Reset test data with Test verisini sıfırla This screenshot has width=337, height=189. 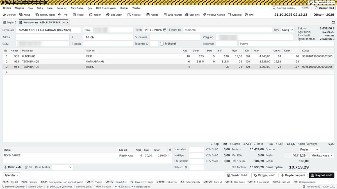pos(322,2)
